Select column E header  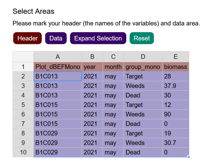click(x=176, y=57)
